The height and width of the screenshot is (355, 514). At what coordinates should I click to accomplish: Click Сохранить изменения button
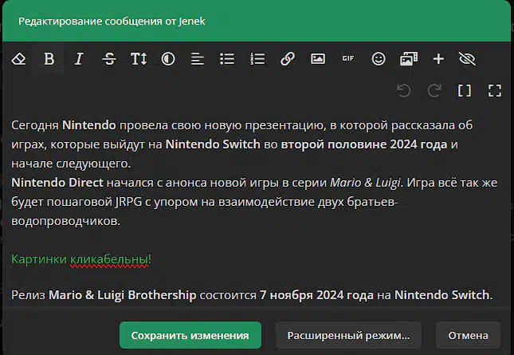coord(190,335)
